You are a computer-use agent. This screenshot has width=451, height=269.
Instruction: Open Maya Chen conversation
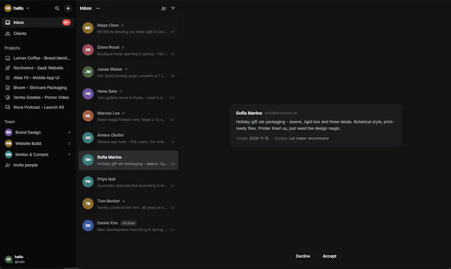pos(129,28)
